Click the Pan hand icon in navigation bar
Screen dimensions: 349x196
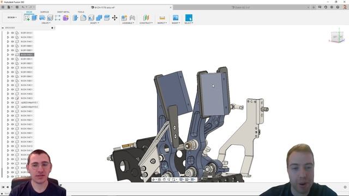coord(164,179)
